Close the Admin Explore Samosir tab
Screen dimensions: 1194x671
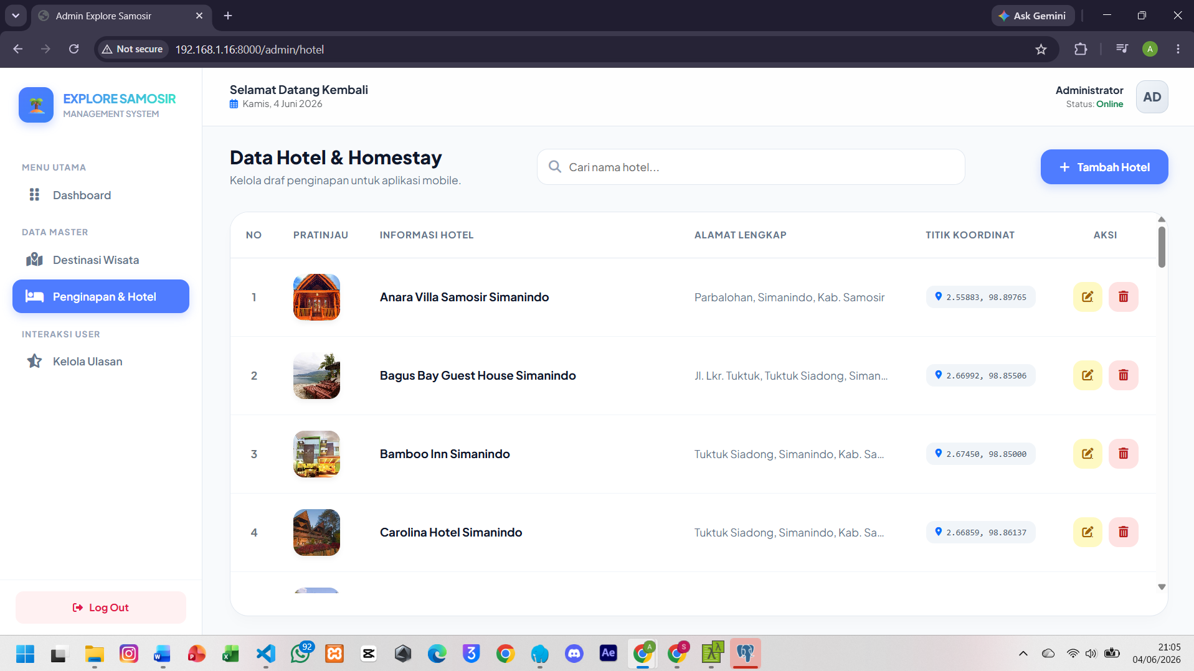click(x=199, y=16)
